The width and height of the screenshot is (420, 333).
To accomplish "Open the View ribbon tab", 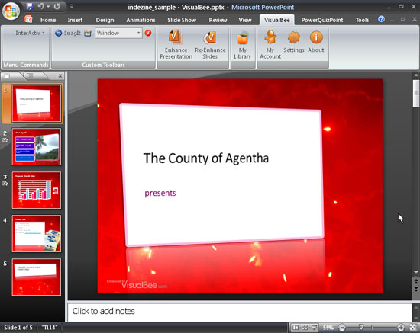I will pos(245,20).
